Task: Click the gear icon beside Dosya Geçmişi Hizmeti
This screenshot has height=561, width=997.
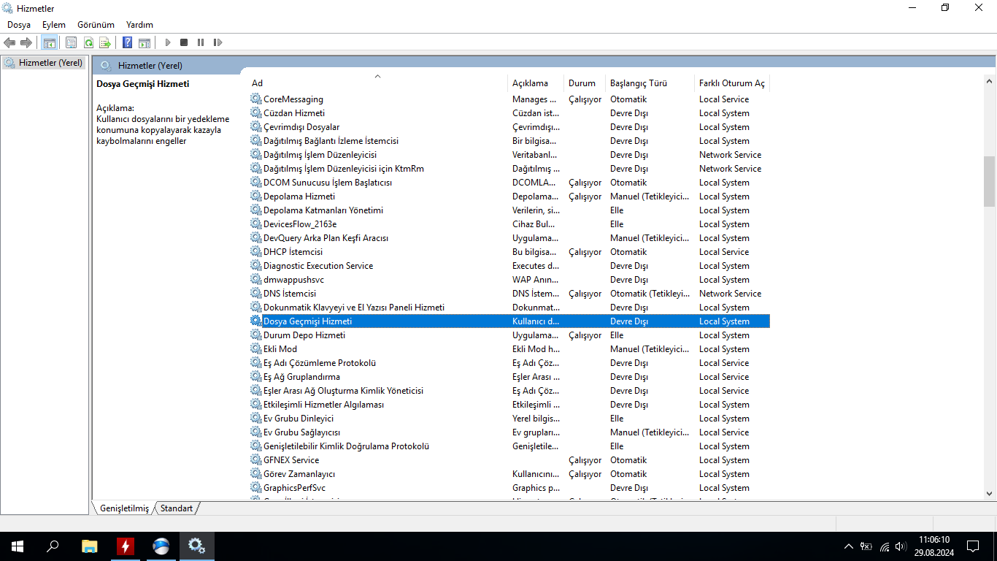Action: click(256, 321)
